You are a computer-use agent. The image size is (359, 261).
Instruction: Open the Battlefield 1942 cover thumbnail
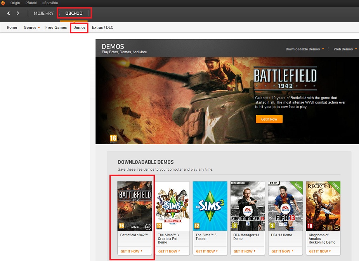(x=135, y=206)
